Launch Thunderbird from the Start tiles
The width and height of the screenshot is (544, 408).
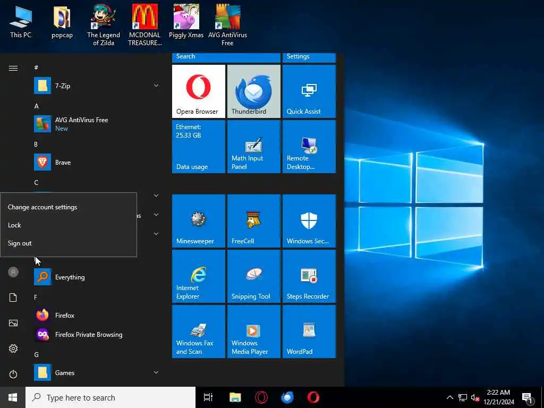253,91
